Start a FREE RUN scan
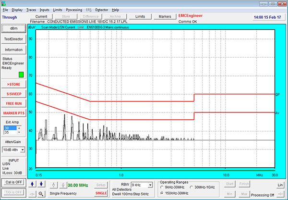288x200 pixels. point(14,103)
